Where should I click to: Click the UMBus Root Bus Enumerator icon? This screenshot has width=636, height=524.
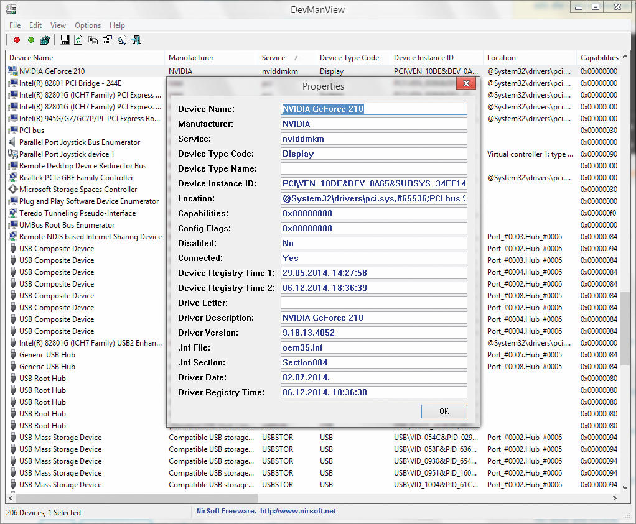pyautogui.click(x=12, y=225)
